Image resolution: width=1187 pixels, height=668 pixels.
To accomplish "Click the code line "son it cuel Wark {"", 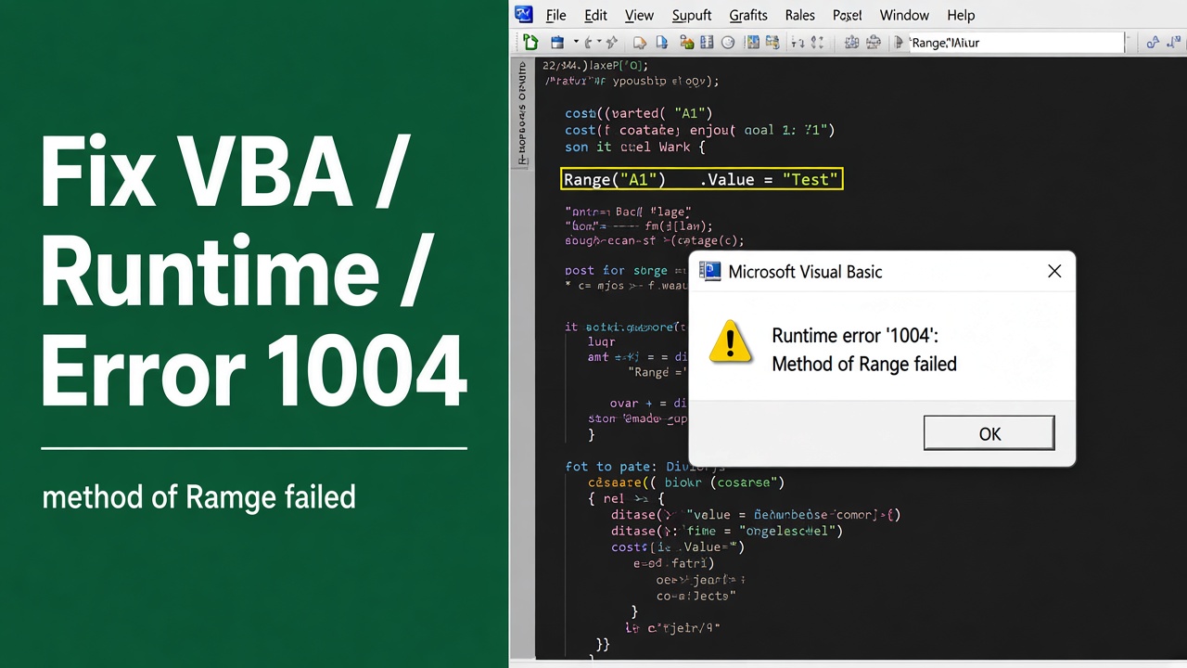I will coord(635,147).
